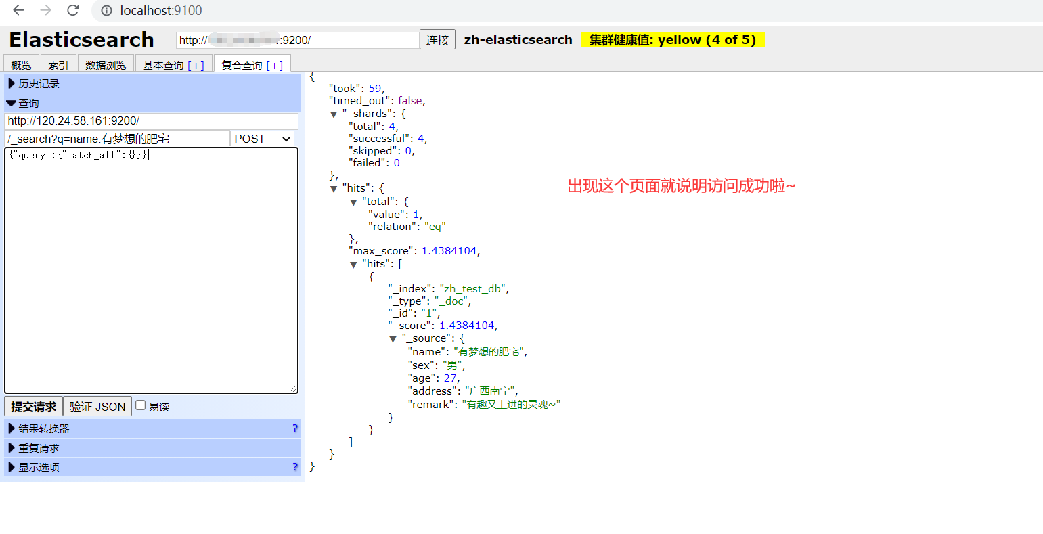Expand the 结果转换器 section
Image resolution: width=1043 pixels, height=534 pixels.
152,428
